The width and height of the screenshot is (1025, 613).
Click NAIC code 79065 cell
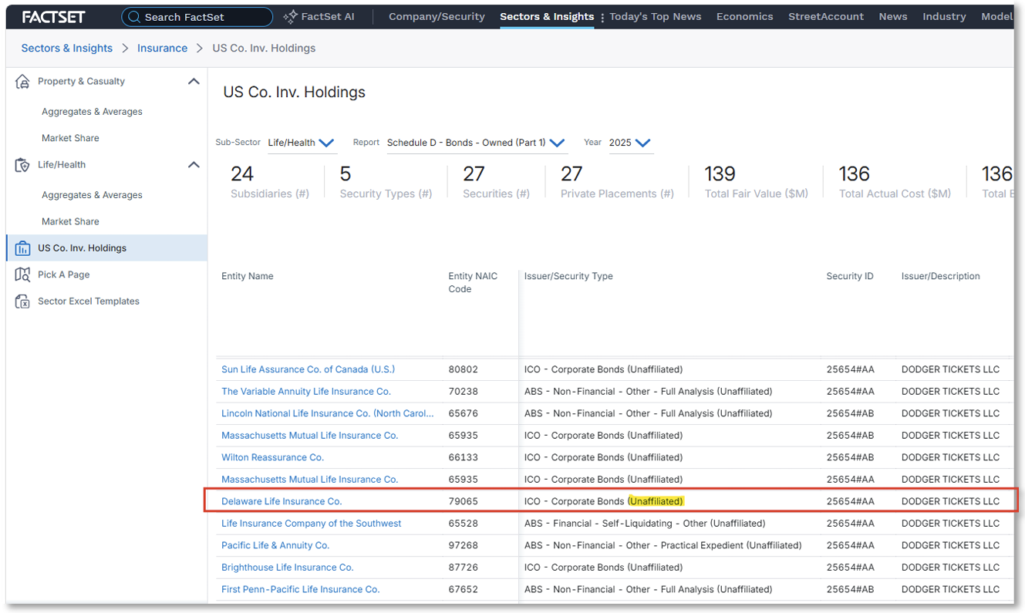pyautogui.click(x=464, y=501)
